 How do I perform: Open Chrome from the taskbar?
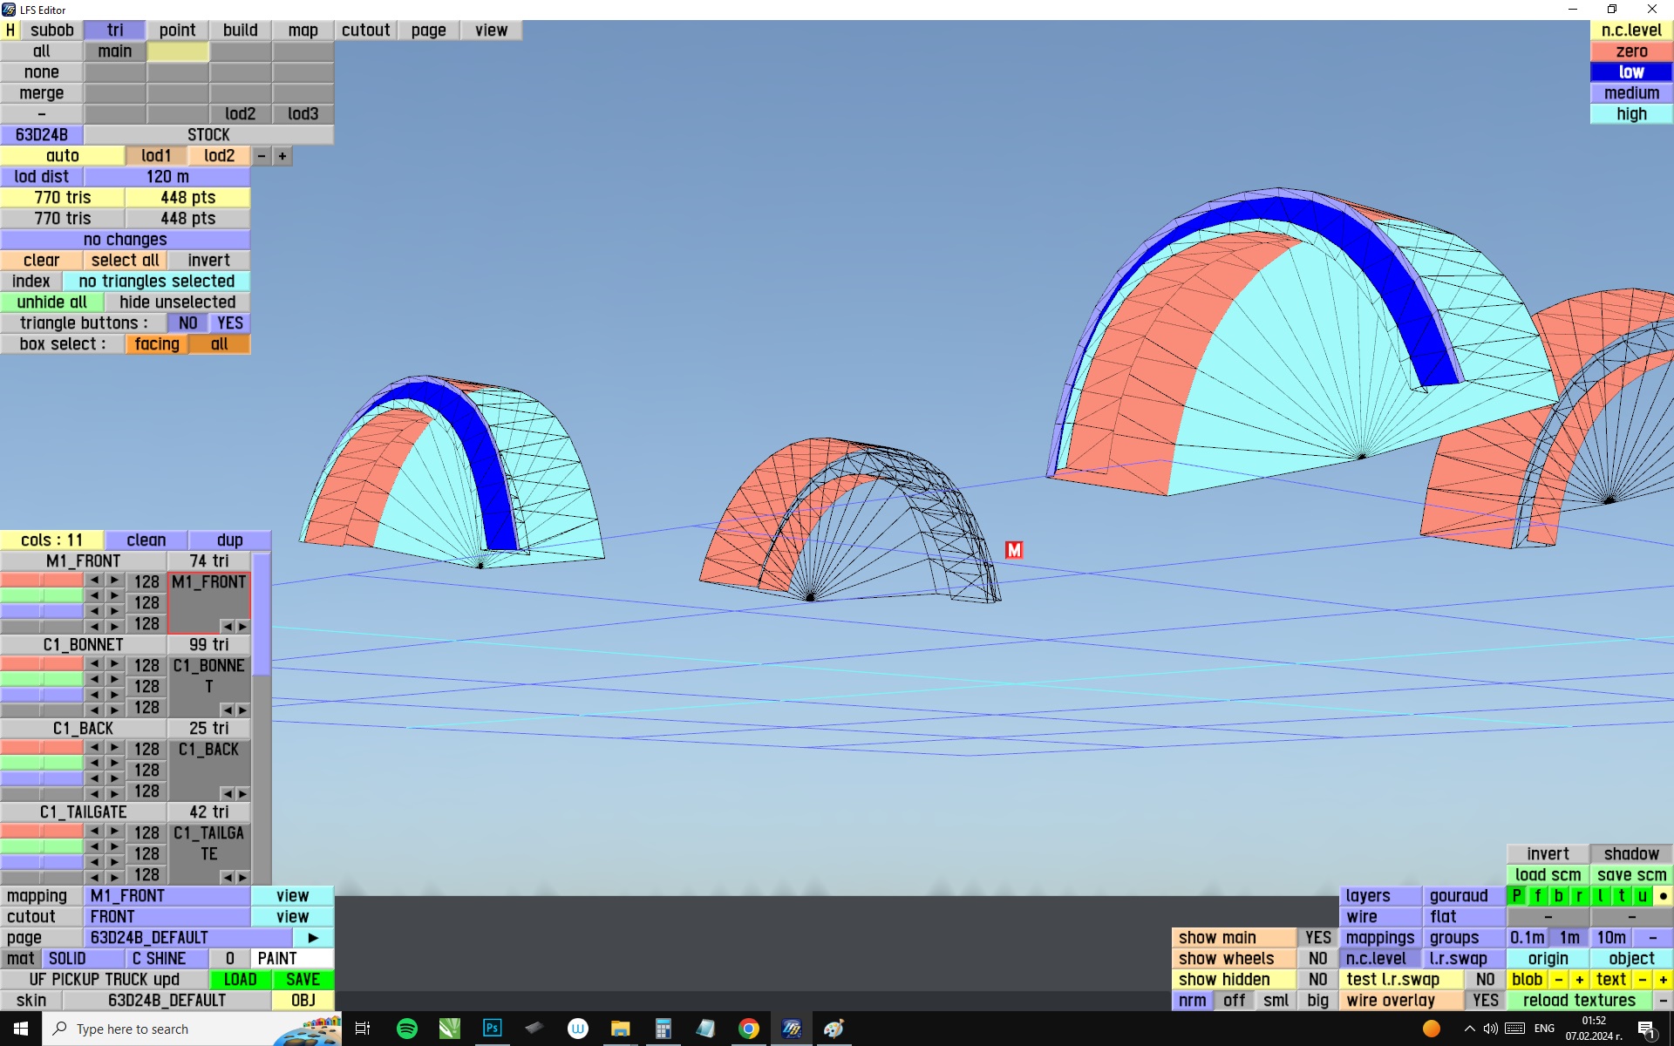748,1029
